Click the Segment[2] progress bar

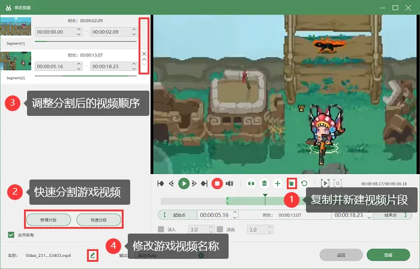[x=86, y=76]
